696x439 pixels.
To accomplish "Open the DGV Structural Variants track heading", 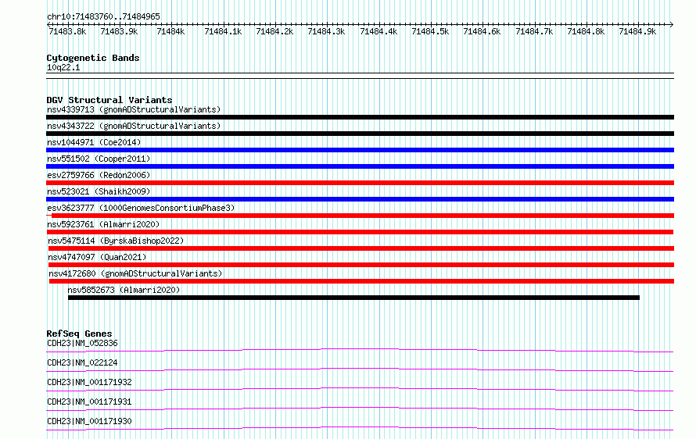I will coord(109,100).
